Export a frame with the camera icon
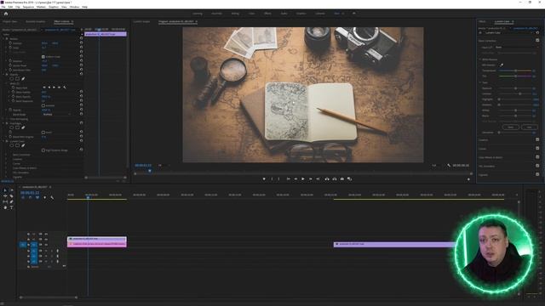Screen dimensions: 545x306 tap(342, 179)
